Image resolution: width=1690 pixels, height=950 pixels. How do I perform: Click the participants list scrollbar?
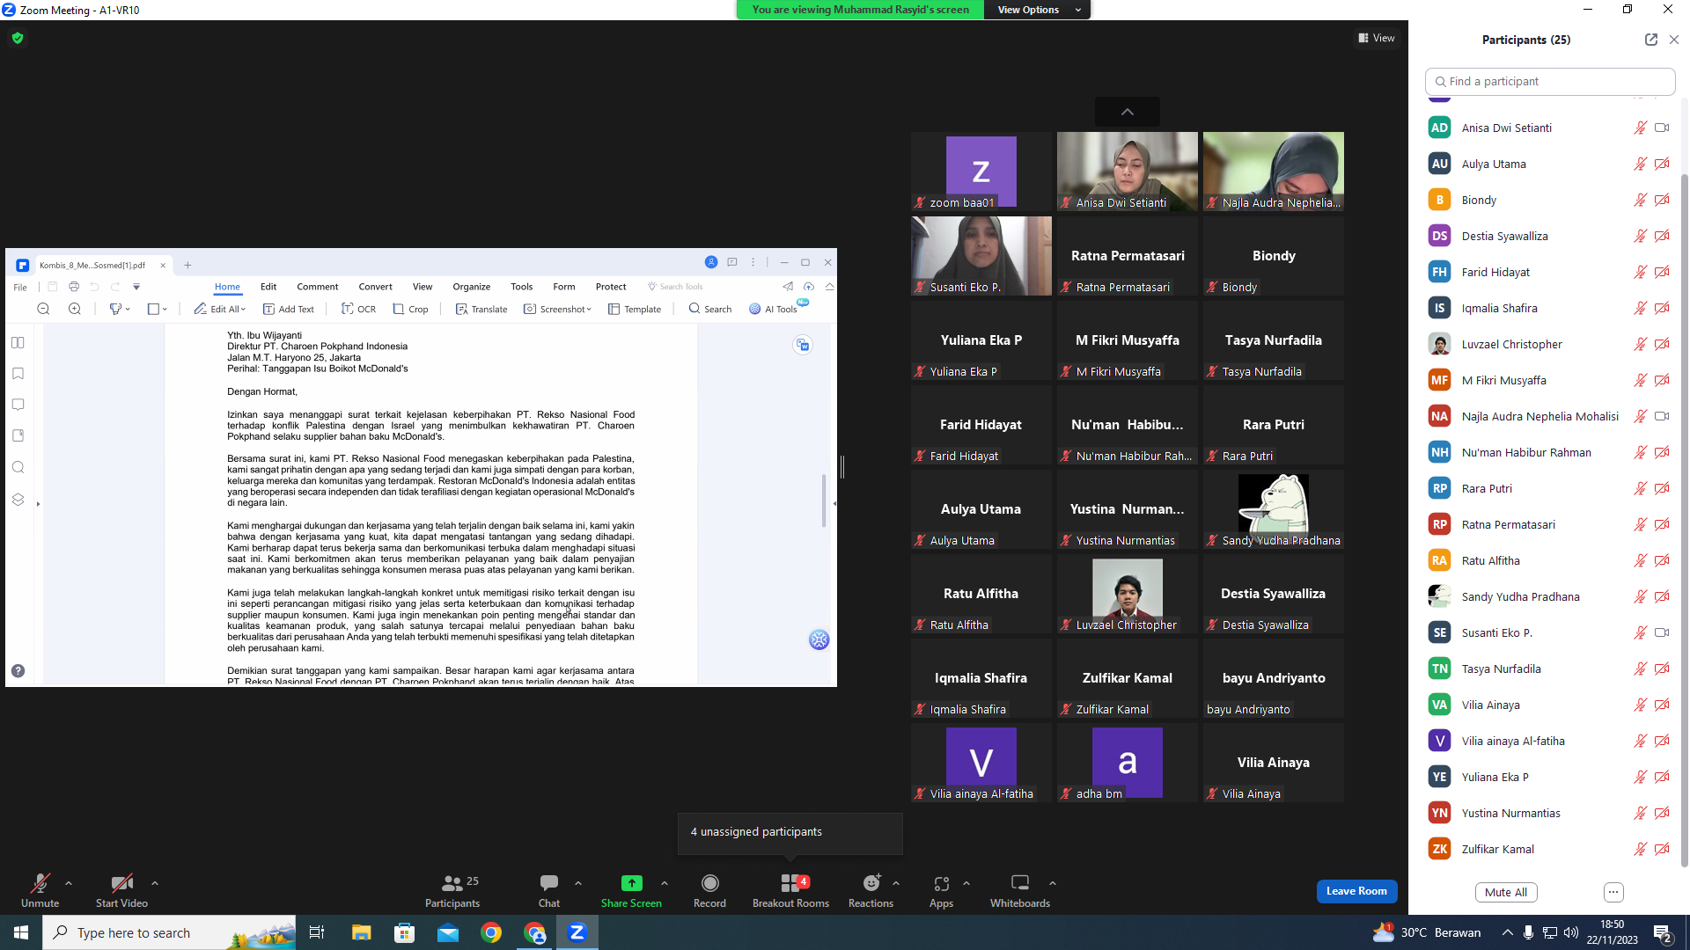point(1685,519)
